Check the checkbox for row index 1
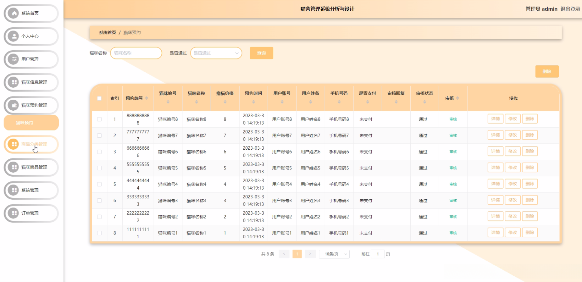The image size is (582, 282). [99, 119]
